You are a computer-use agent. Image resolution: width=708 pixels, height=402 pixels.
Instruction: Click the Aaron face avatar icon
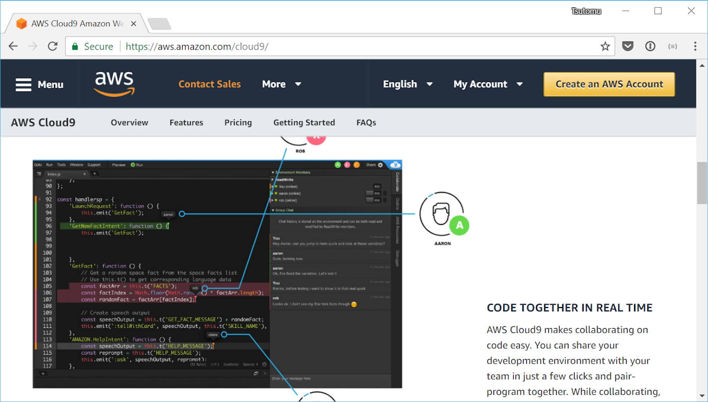point(441,214)
